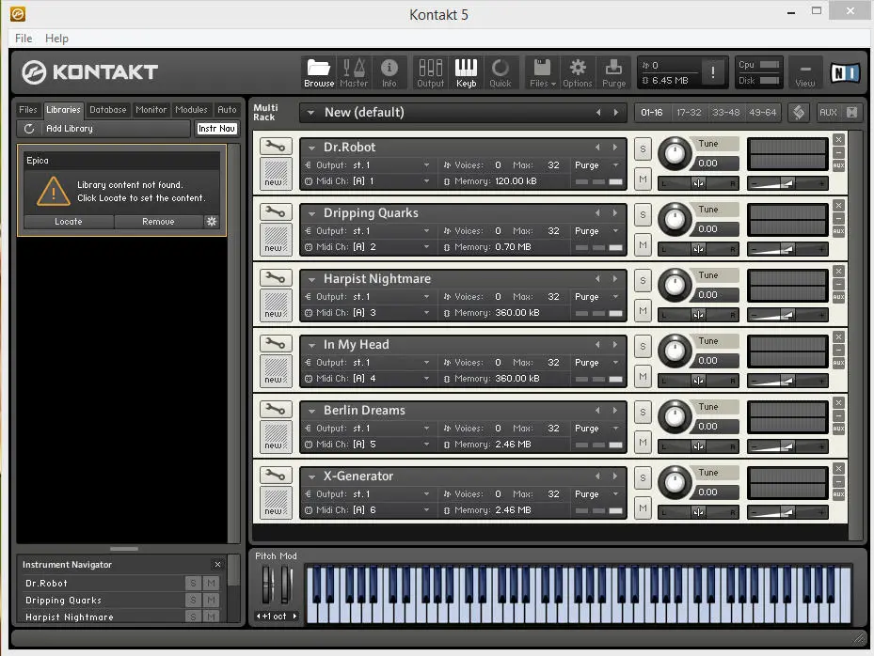The image size is (874, 656).
Task: Open the Files save/load menu
Action: 542,73
